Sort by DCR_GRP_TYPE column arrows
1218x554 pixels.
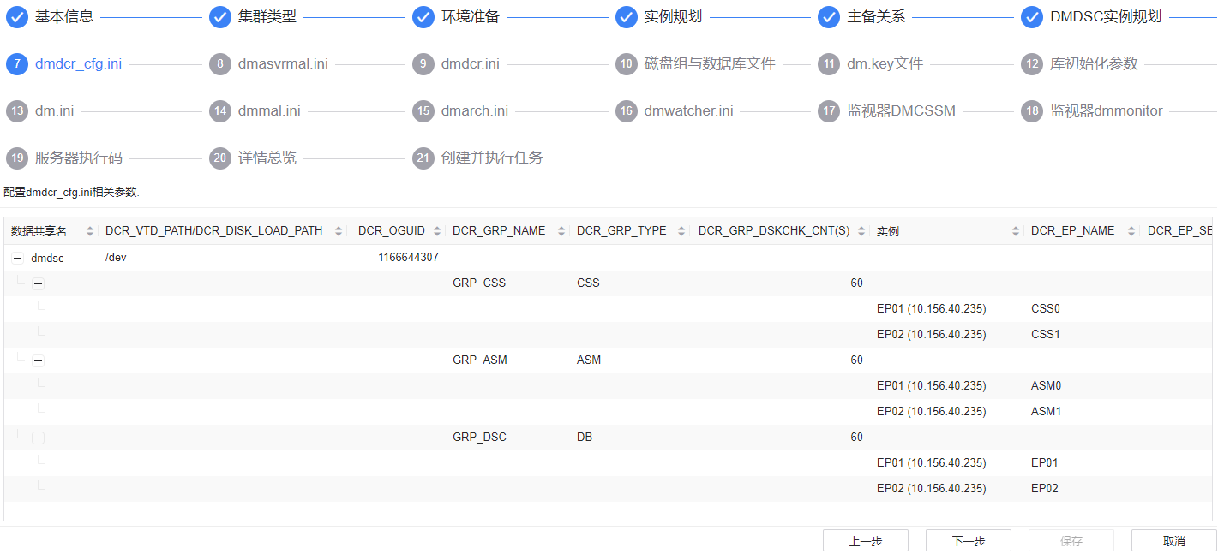click(x=681, y=231)
